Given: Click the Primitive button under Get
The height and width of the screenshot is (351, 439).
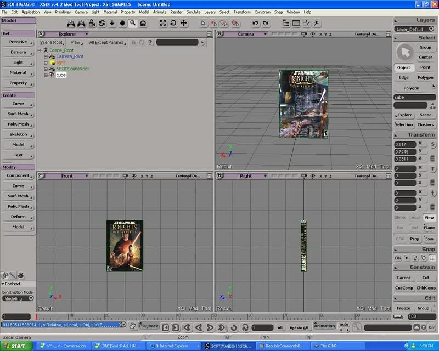Looking at the screenshot, I should click(18, 42).
